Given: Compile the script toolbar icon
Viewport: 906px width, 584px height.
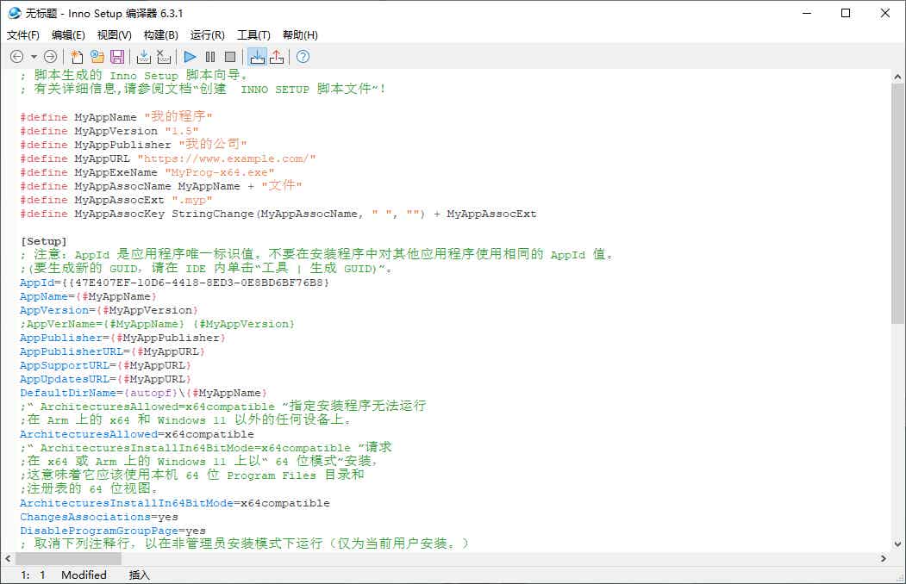Looking at the screenshot, I should pos(144,57).
